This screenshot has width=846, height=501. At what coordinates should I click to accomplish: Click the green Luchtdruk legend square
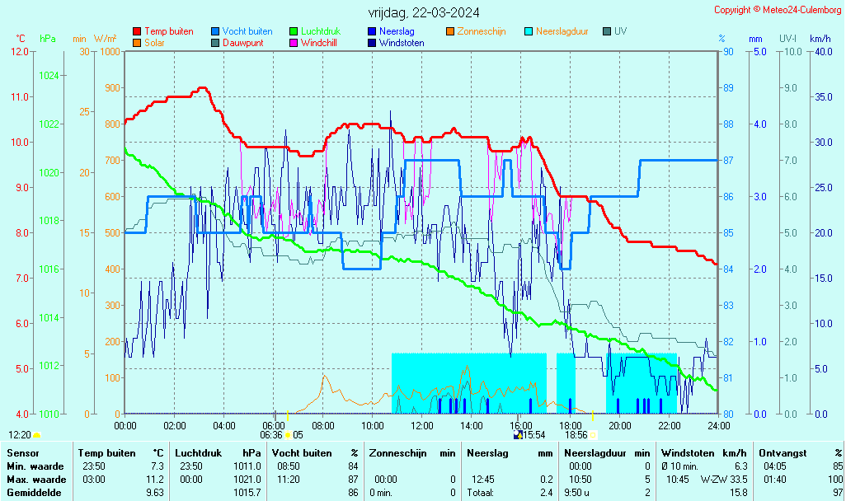click(294, 31)
